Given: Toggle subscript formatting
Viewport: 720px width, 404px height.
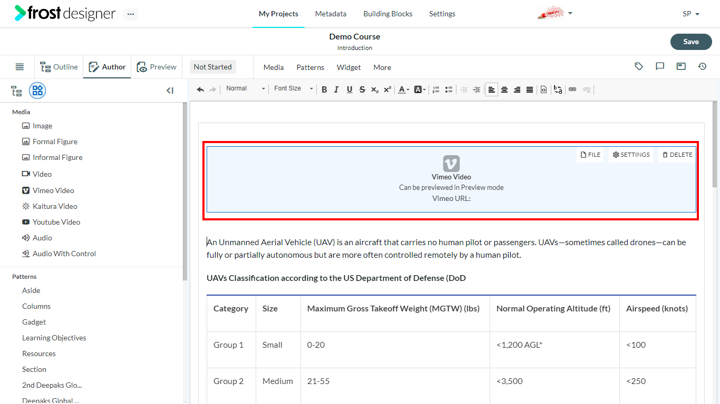Looking at the screenshot, I should point(375,89).
